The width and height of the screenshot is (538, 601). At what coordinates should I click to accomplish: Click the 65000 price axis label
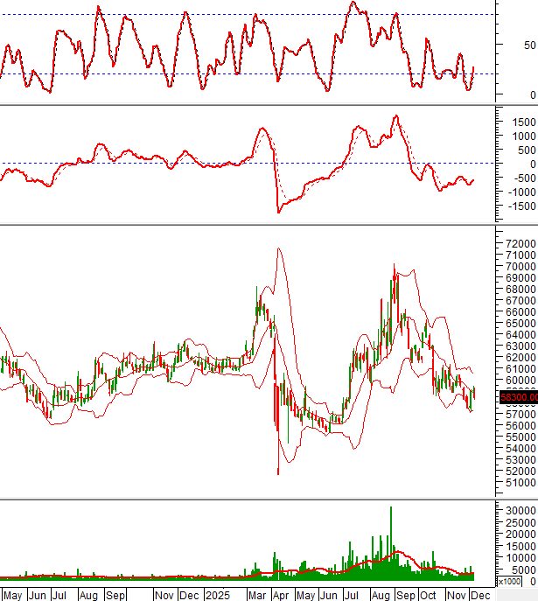click(514, 323)
